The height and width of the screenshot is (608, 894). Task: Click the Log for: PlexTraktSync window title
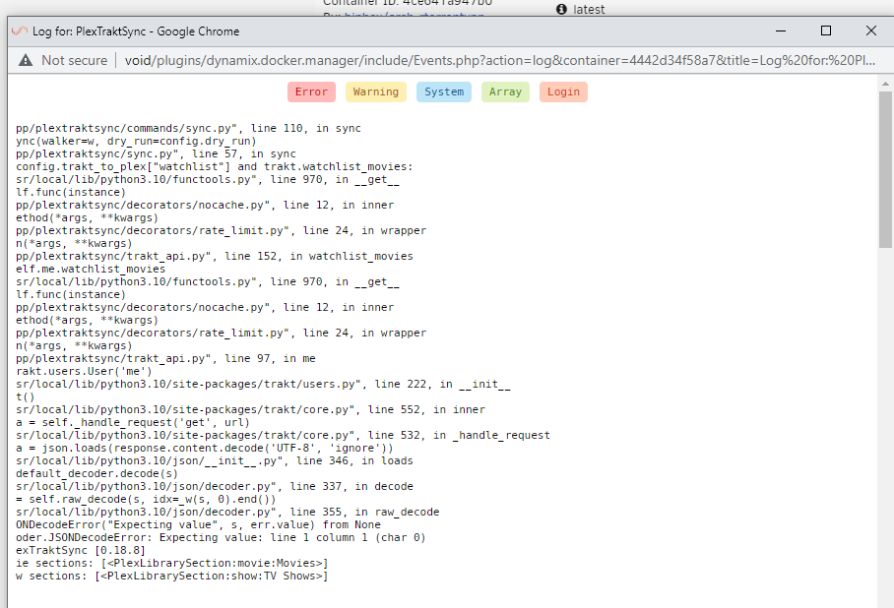[x=136, y=31]
